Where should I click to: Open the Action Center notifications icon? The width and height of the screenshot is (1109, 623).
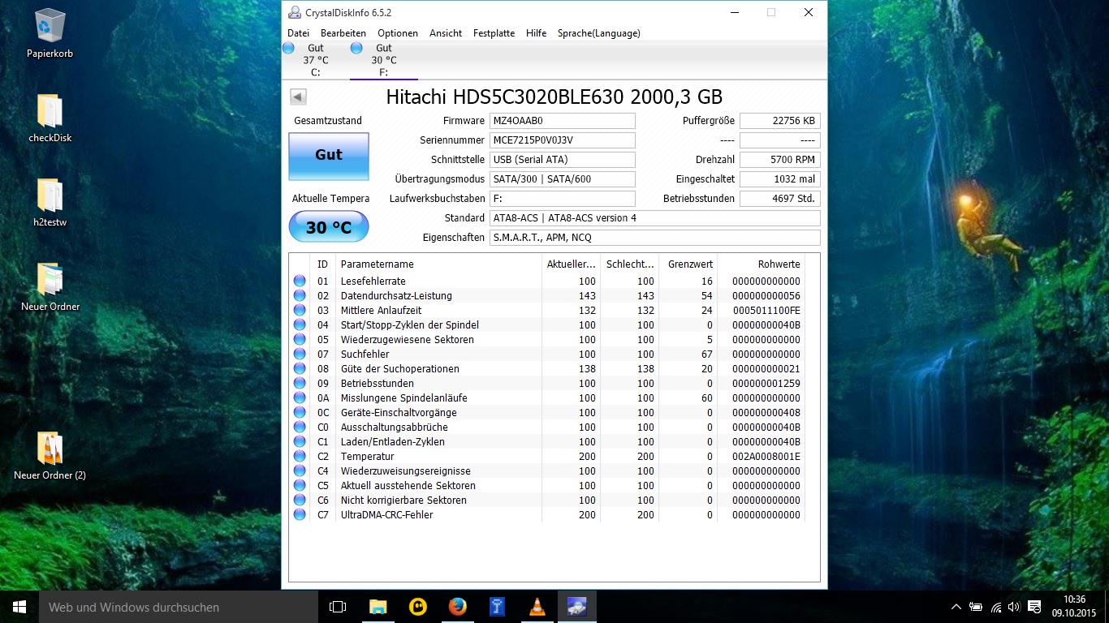pos(1034,607)
